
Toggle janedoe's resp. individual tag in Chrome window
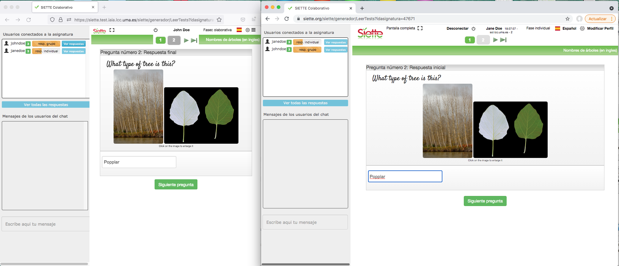coord(307,42)
